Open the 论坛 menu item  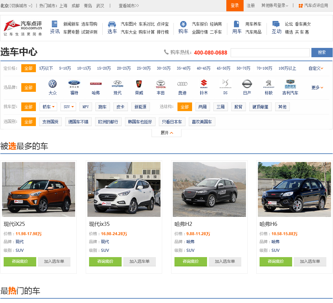point(289,24)
